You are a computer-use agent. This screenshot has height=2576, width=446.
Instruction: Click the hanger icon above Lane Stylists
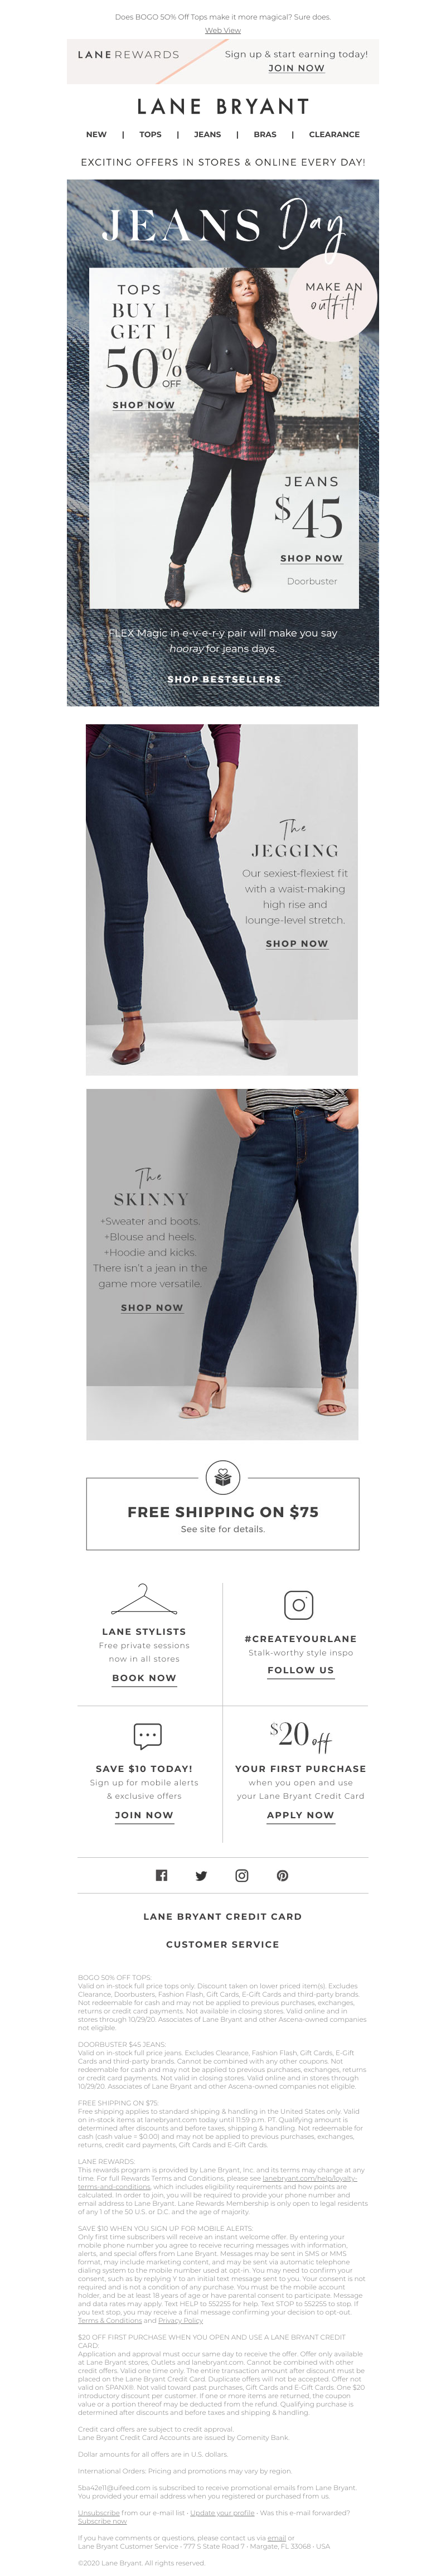click(144, 1599)
